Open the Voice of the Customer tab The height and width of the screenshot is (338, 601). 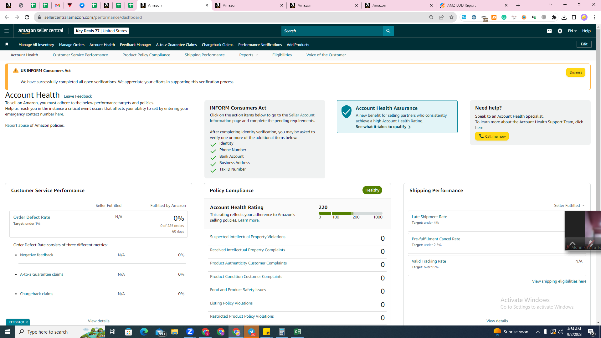(326, 55)
